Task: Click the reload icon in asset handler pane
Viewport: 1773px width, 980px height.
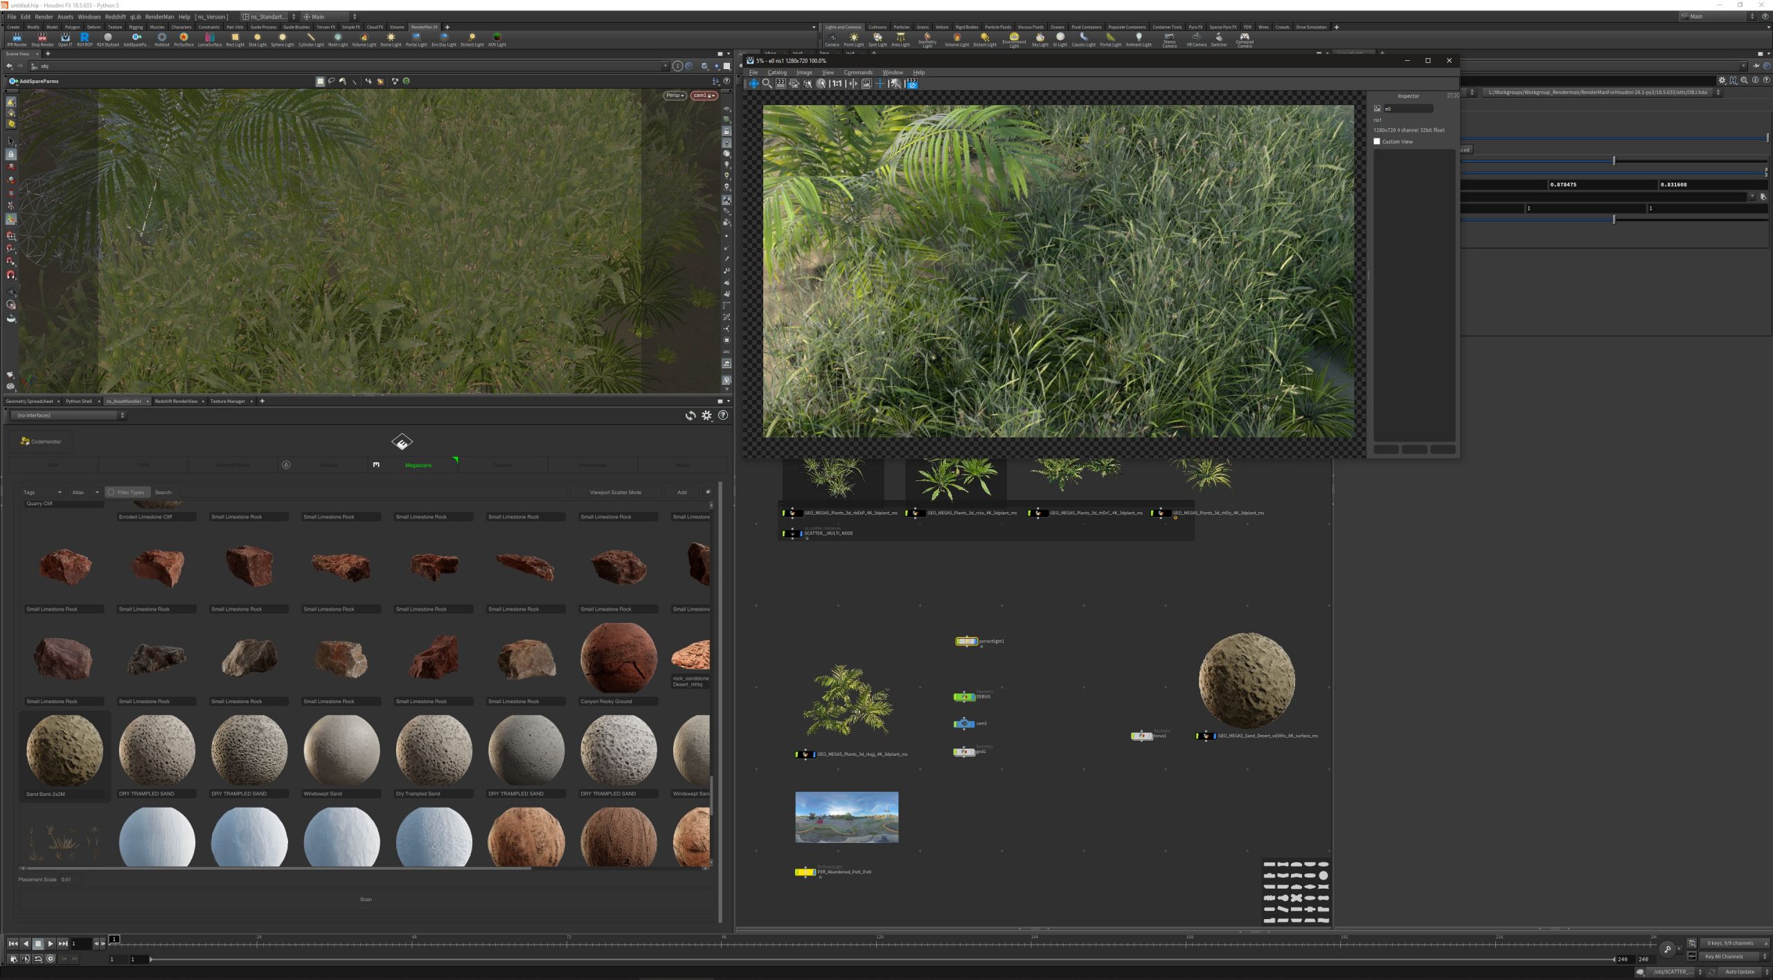Action: click(690, 415)
